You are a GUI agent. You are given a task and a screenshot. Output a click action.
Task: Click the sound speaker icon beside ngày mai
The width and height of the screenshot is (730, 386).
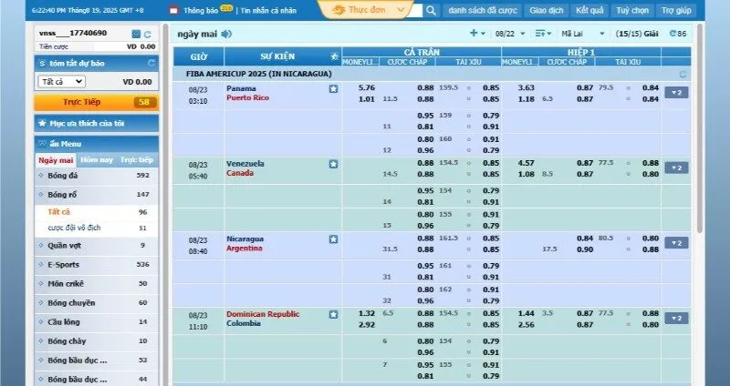pos(226,34)
